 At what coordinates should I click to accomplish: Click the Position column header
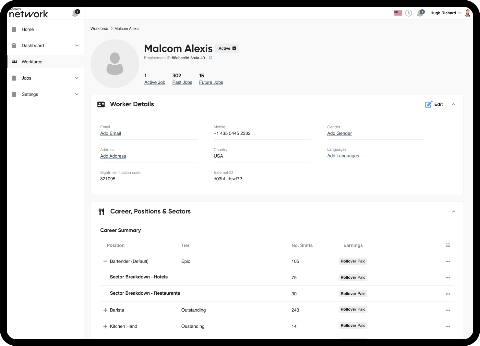(116, 245)
